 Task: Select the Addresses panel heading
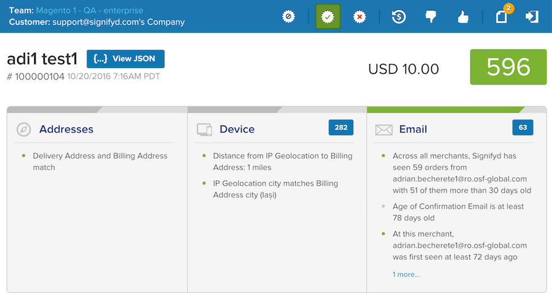pyautogui.click(x=66, y=129)
